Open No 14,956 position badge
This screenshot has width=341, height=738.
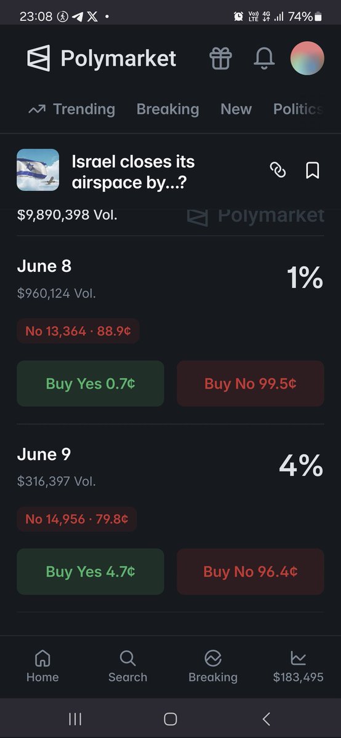77,519
